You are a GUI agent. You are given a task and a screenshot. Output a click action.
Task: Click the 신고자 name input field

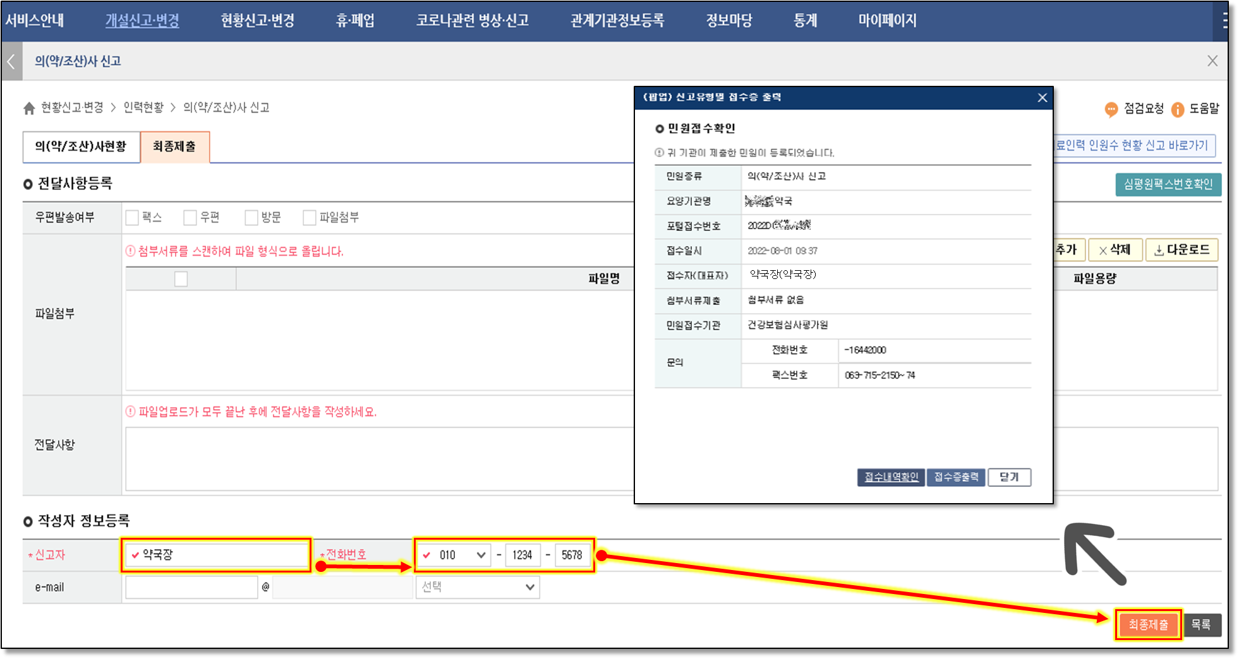217,555
